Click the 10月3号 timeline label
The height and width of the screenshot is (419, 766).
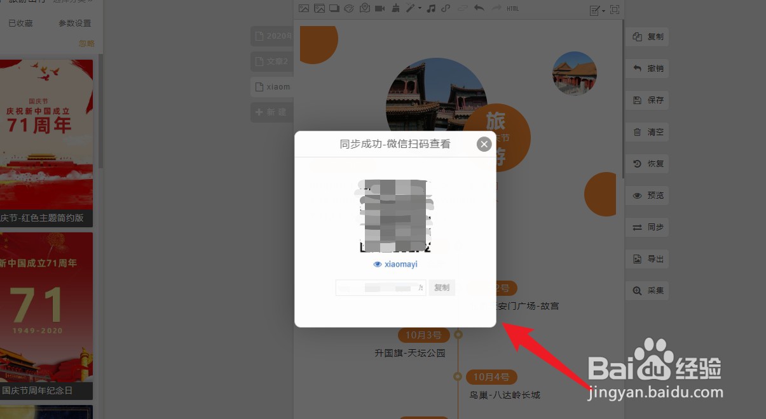pos(423,335)
